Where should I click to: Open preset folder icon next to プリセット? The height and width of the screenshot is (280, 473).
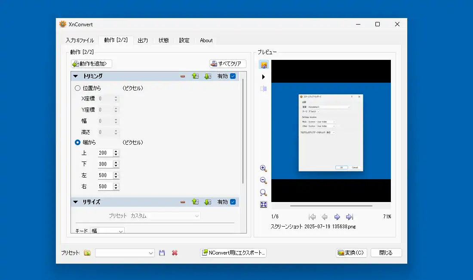tap(87, 253)
